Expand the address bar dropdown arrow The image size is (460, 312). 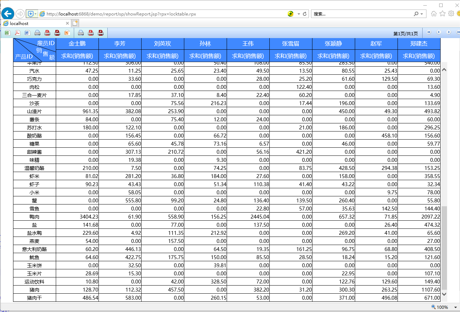tap(299, 14)
